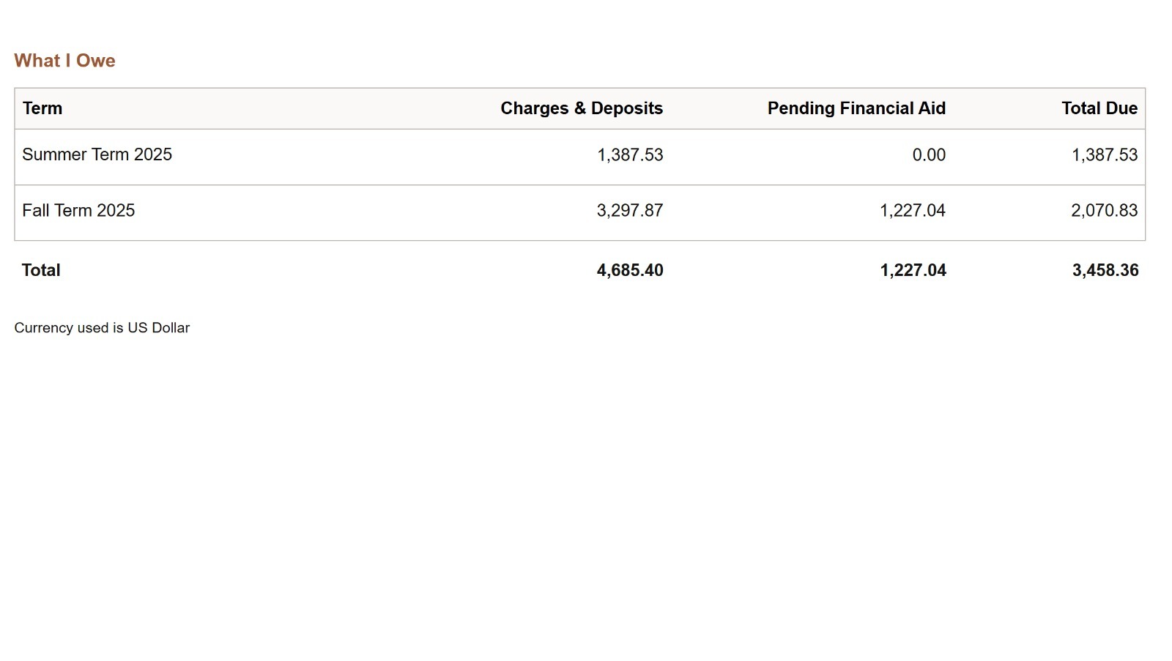Click Fall Term total due 2,070.83

[1105, 211]
